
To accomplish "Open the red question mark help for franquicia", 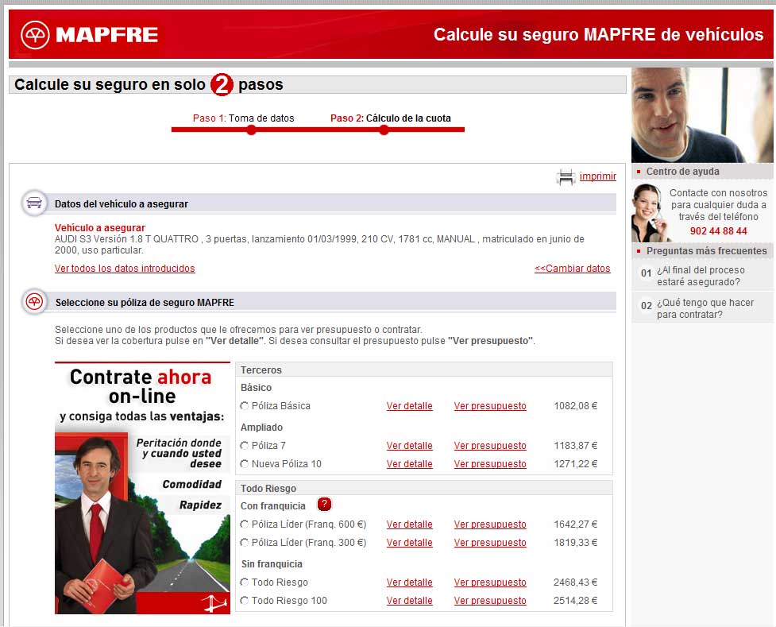I will 324,505.
